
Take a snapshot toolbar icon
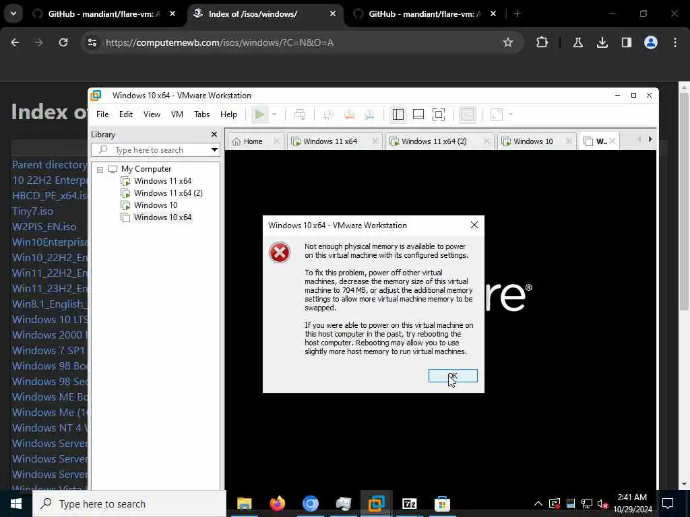[x=328, y=114]
